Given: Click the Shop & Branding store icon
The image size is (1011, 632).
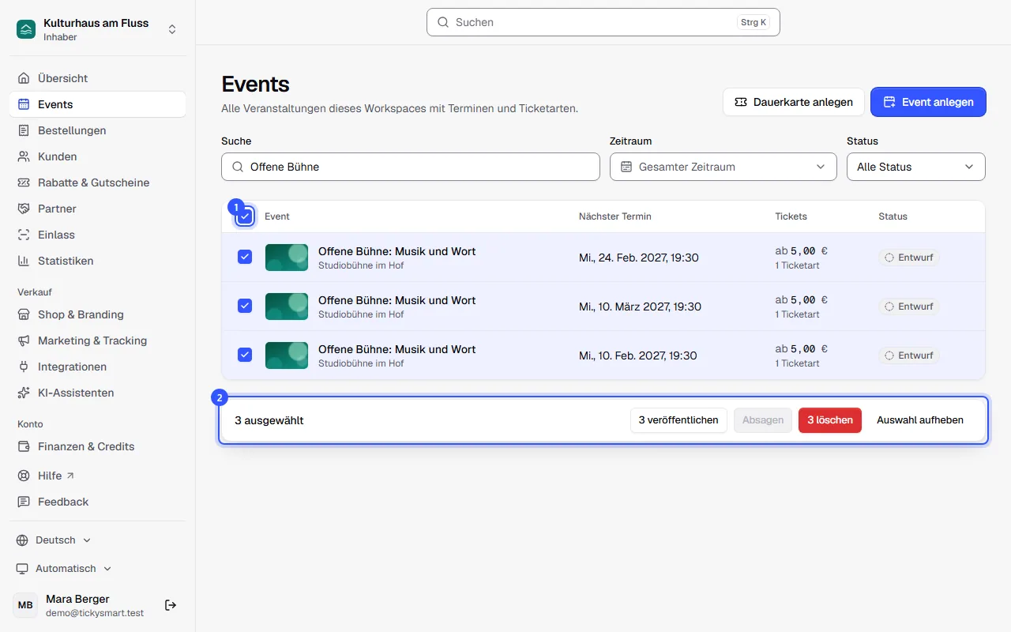Looking at the screenshot, I should (x=24, y=314).
